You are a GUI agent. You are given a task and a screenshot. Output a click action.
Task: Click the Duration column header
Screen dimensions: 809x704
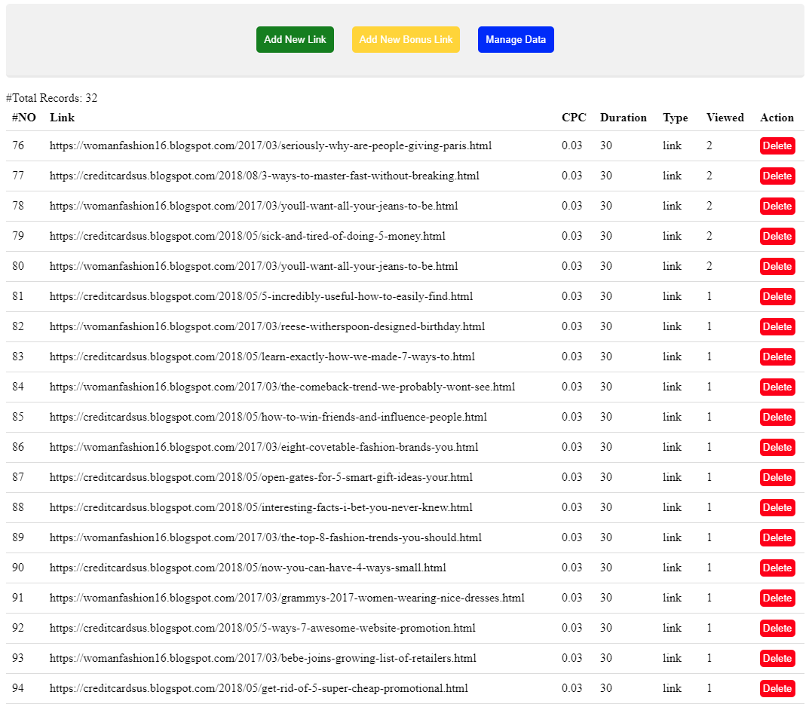tap(623, 118)
